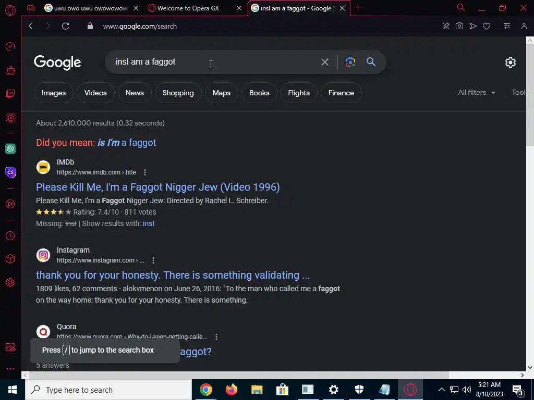The image size is (534, 400).
Task: Click the Google logo
Action: click(x=57, y=63)
